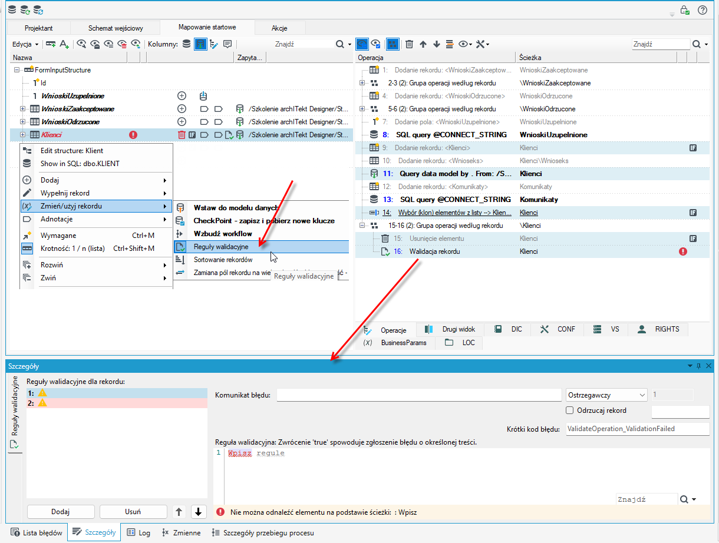Open the tools wrench dropdown in operations toolbar

point(482,44)
